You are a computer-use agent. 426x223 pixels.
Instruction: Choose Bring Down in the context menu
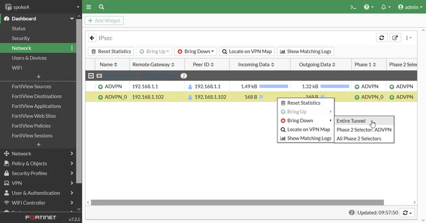(x=306, y=121)
